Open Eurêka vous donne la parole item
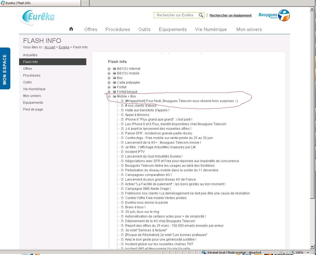Viewport: 316px width, 255px height. click(146, 203)
